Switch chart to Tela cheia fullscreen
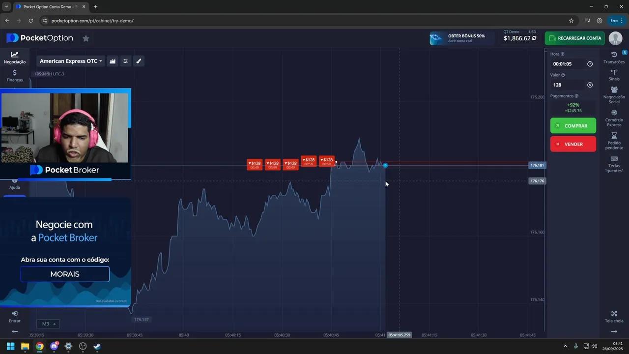Screen dimensions: 629x354 click(x=614, y=317)
